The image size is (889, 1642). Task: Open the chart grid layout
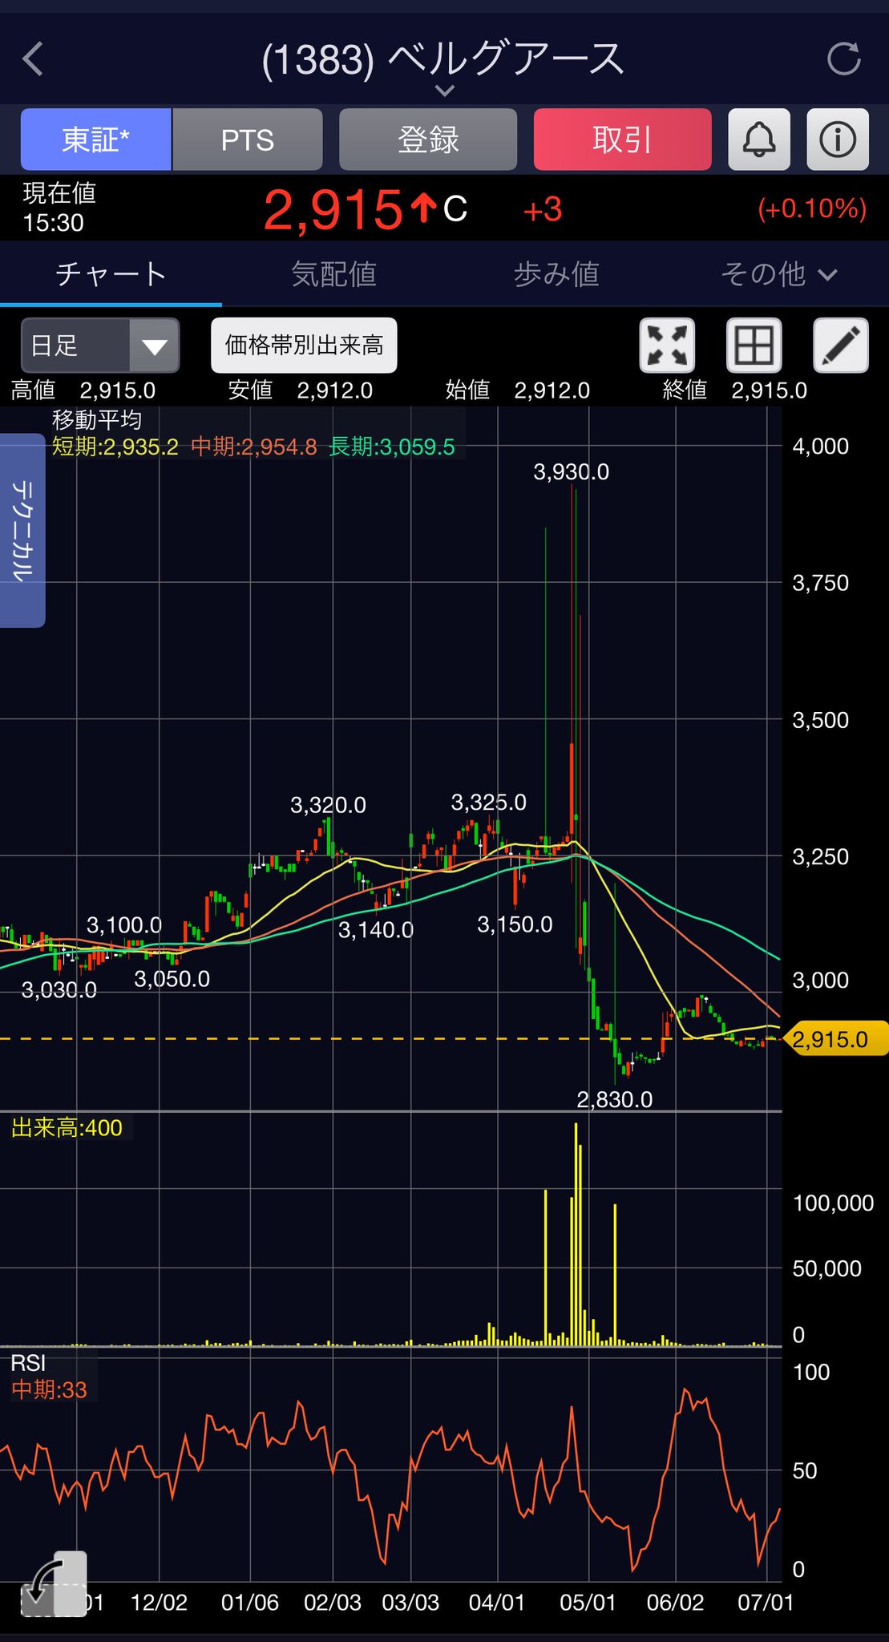click(x=754, y=346)
